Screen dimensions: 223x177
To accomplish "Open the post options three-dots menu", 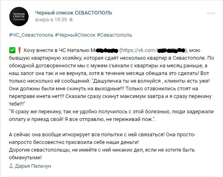I will 211,13.
